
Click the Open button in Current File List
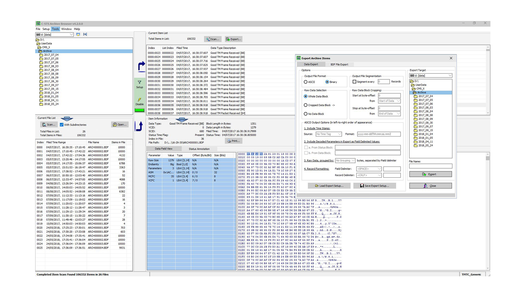coord(120,125)
